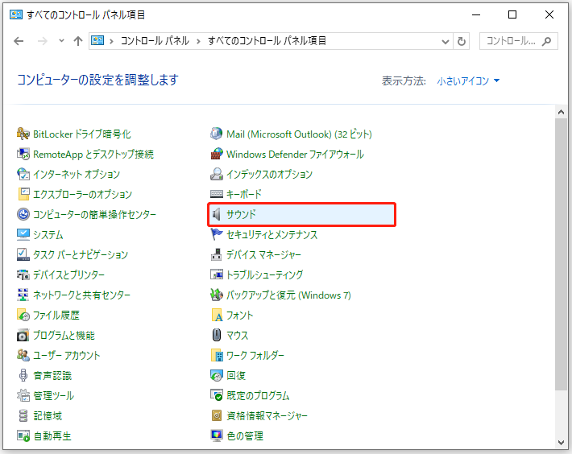The image size is (572, 454).
Task: Click the scrollbar up arrow
Action: click(561, 112)
